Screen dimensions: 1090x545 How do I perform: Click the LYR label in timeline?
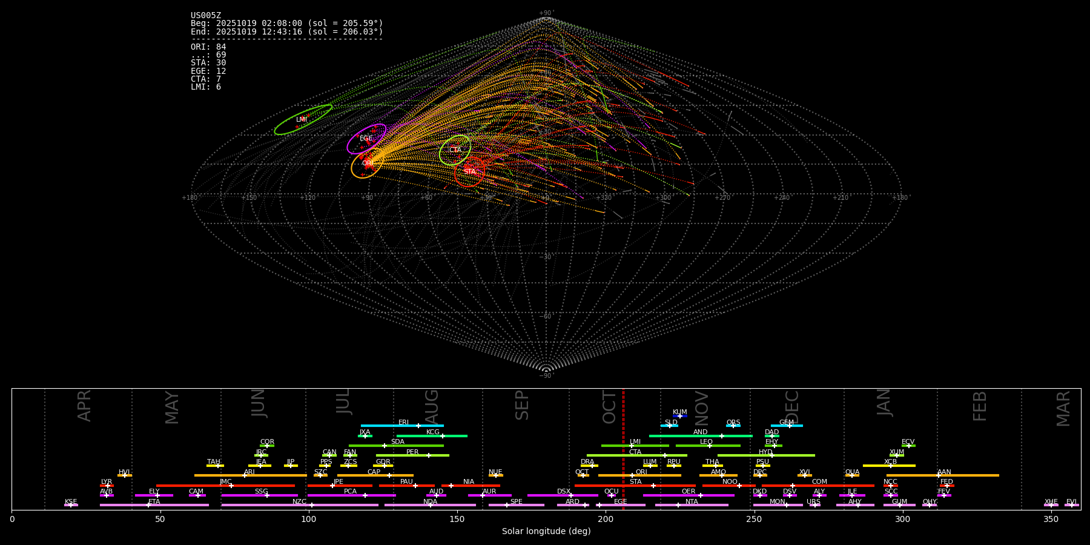click(x=107, y=482)
